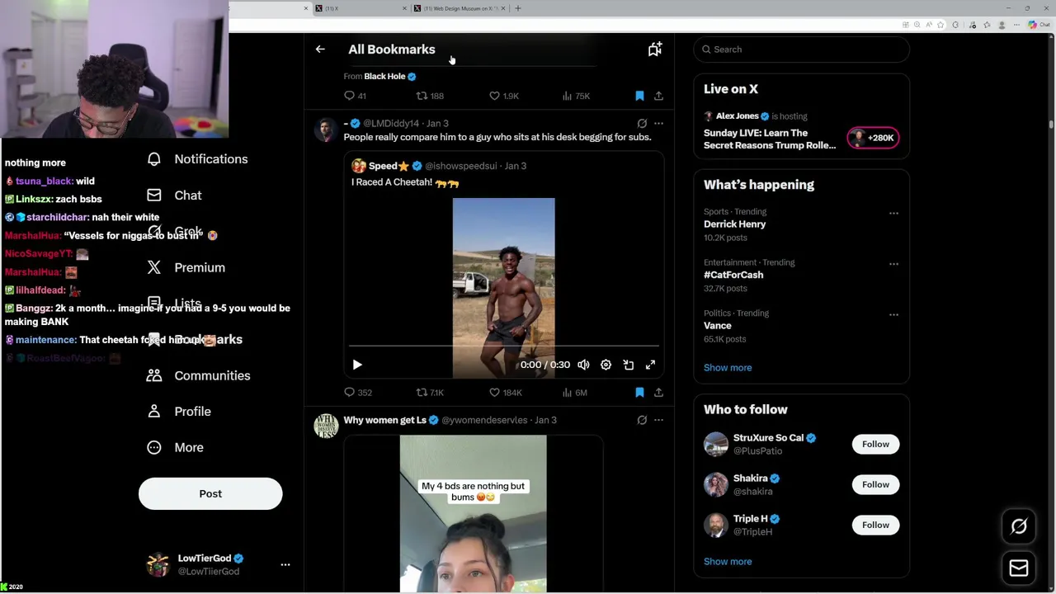The width and height of the screenshot is (1056, 594).
Task: Follow StruXure So Cal
Action: [x=875, y=444]
